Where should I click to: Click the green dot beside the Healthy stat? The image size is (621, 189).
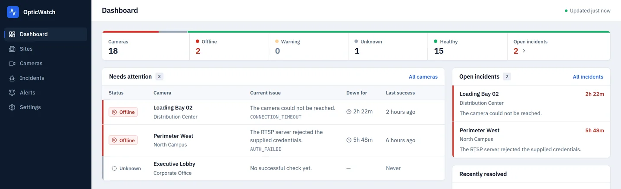coord(436,41)
